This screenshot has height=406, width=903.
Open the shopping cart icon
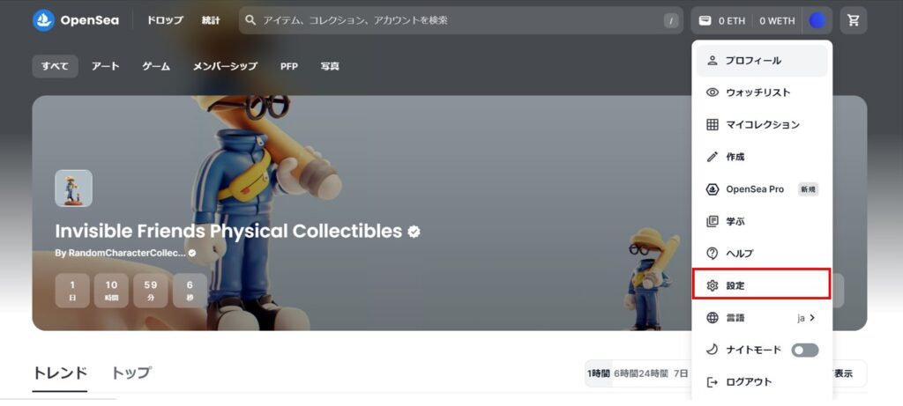[854, 21]
